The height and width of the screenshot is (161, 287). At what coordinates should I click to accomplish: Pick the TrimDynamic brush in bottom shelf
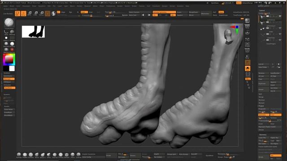(x=61, y=155)
